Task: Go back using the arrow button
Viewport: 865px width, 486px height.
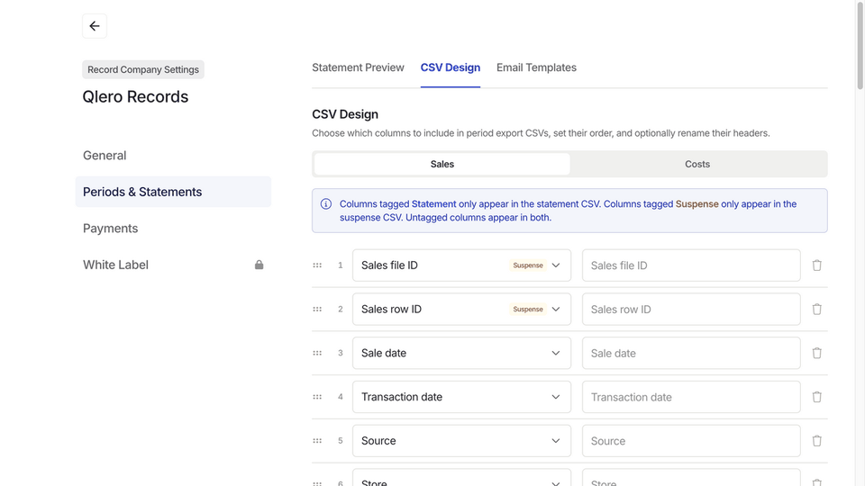Action: point(95,26)
